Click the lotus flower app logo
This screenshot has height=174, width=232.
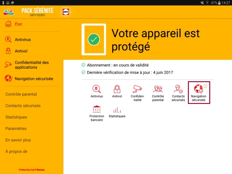pyautogui.click(x=9, y=12)
